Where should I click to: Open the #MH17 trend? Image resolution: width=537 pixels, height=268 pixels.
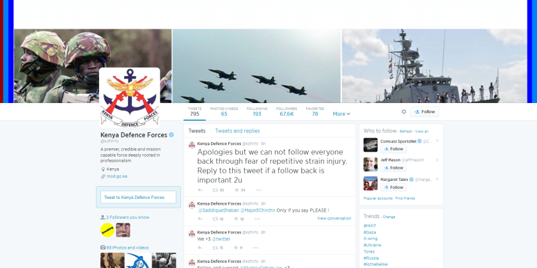point(370,226)
